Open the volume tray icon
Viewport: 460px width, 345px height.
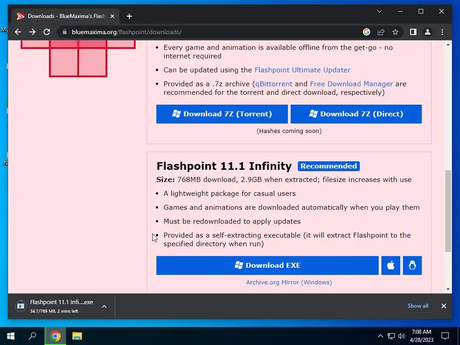(x=402, y=336)
